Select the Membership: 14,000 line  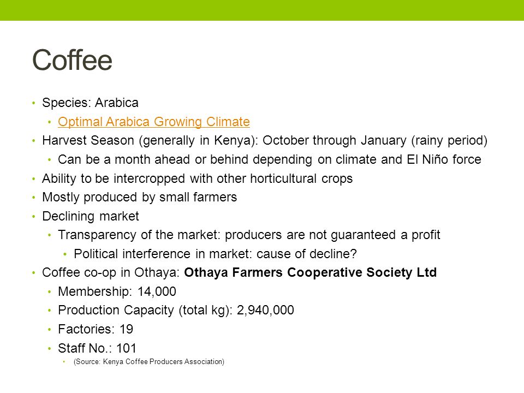117,291
